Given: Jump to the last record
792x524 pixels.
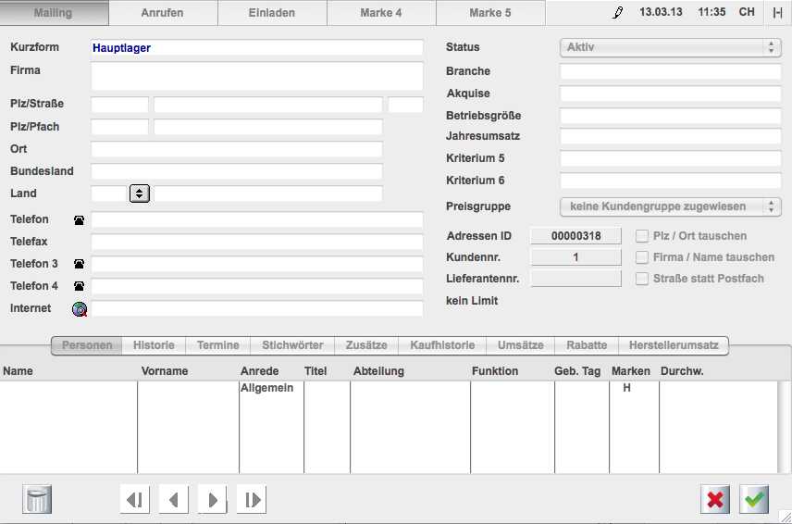Looking at the screenshot, I should point(251,500).
